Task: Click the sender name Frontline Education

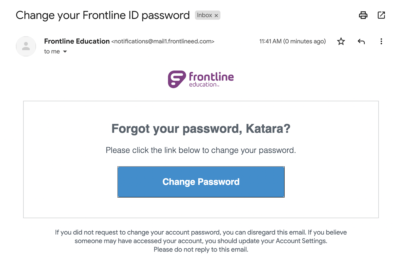Action: 77,41
